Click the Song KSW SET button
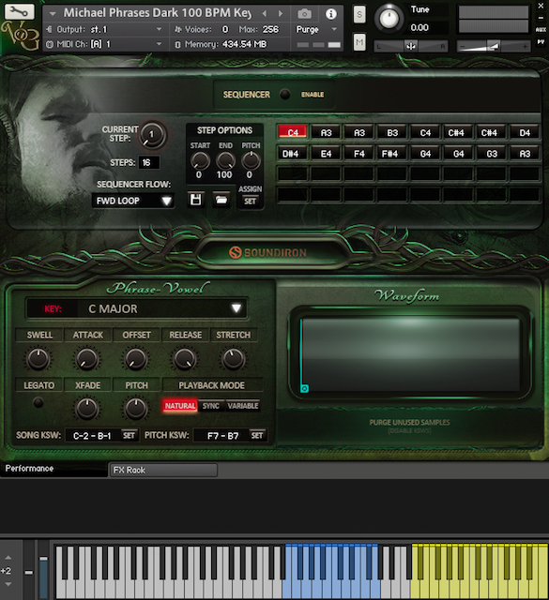This screenshot has height=600, width=549. 129,435
